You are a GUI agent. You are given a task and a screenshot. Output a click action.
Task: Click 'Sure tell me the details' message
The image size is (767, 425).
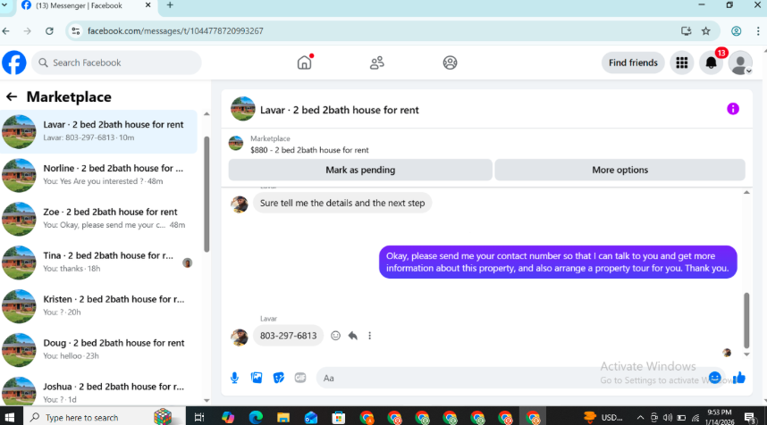click(341, 203)
